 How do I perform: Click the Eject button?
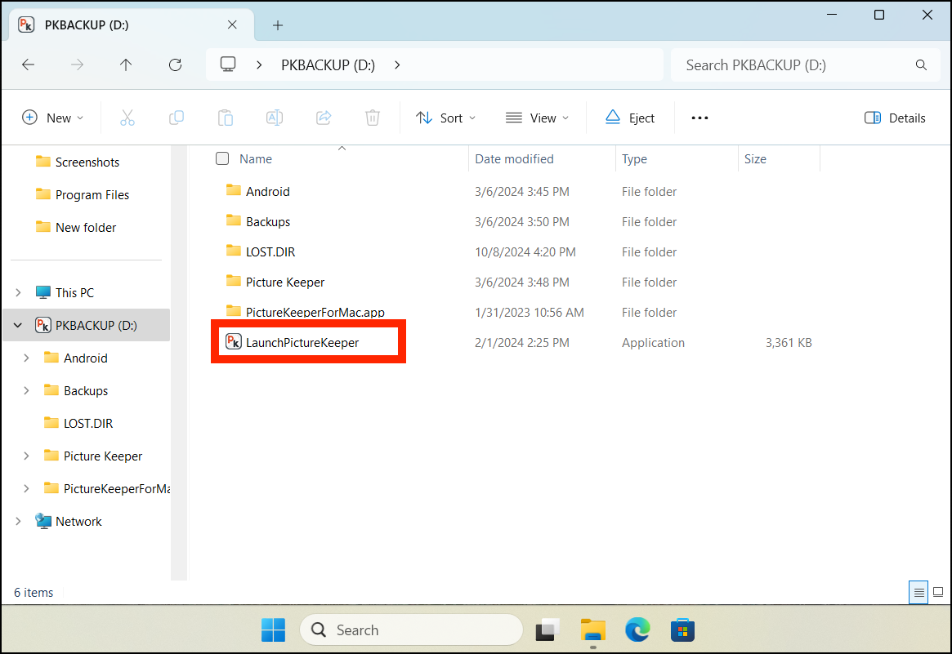630,118
